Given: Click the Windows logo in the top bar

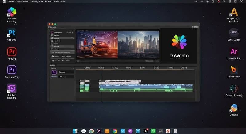Looking at the screenshot, I should pos(4,2).
